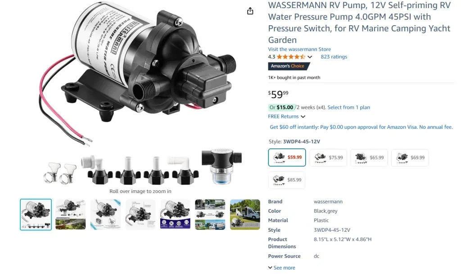The height and width of the screenshot is (274, 461).
Task: Pick the $69.99 style variant
Action: click(x=410, y=157)
